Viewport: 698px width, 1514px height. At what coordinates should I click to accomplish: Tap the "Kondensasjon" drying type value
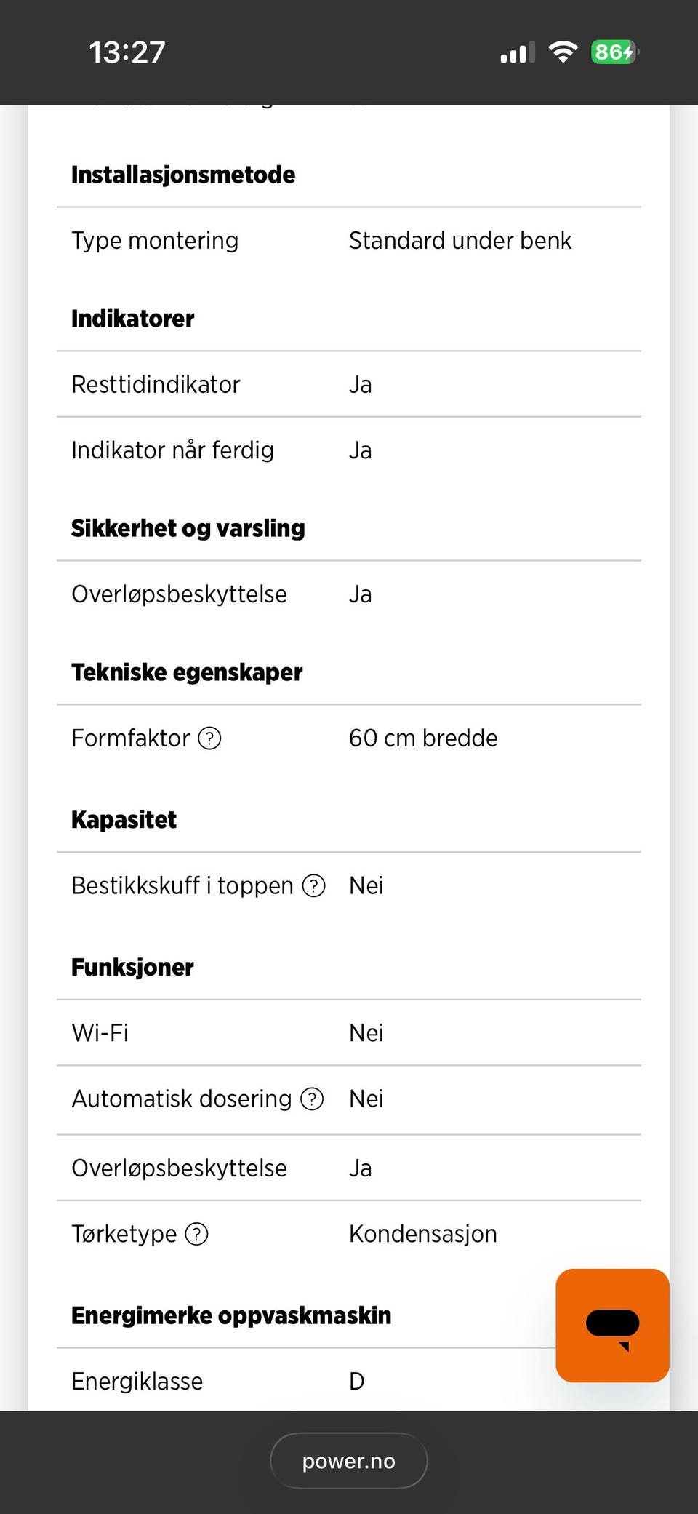point(423,1234)
